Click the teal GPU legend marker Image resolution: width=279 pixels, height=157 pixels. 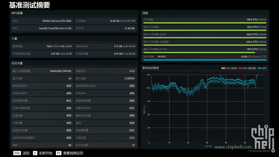260,68
